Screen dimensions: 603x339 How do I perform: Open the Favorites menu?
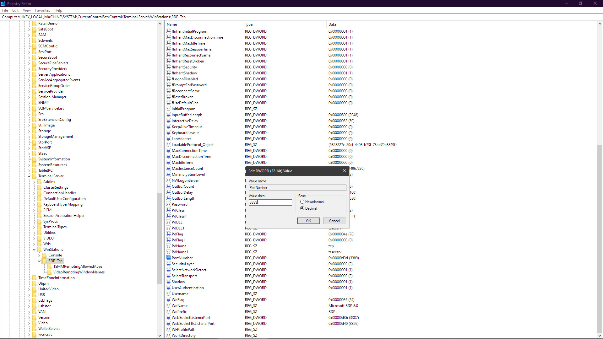[x=42, y=10]
